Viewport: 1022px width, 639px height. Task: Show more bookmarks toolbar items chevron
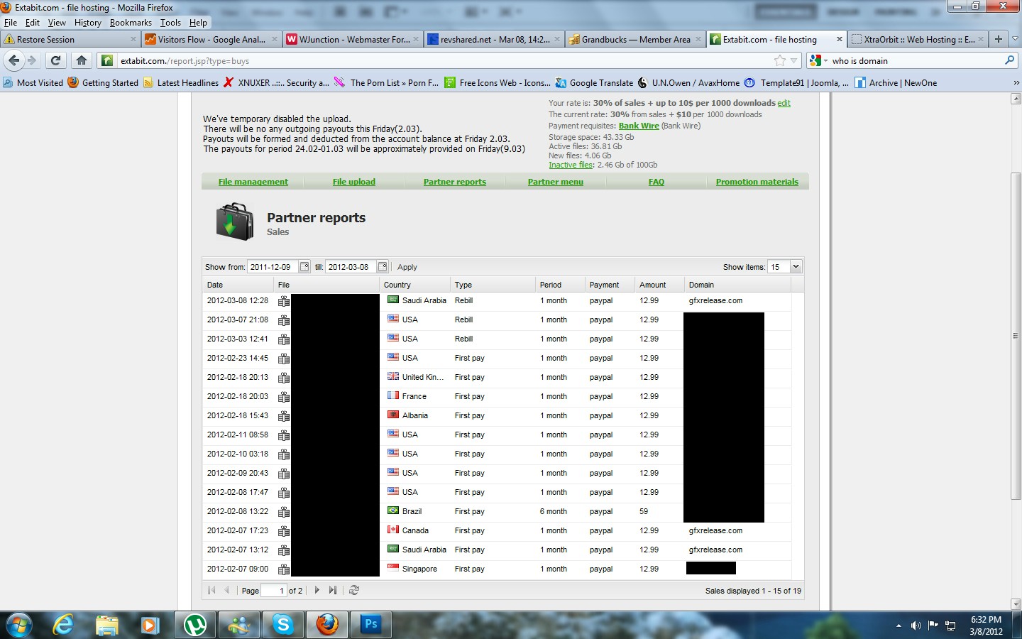click(x=1016, y=83)
